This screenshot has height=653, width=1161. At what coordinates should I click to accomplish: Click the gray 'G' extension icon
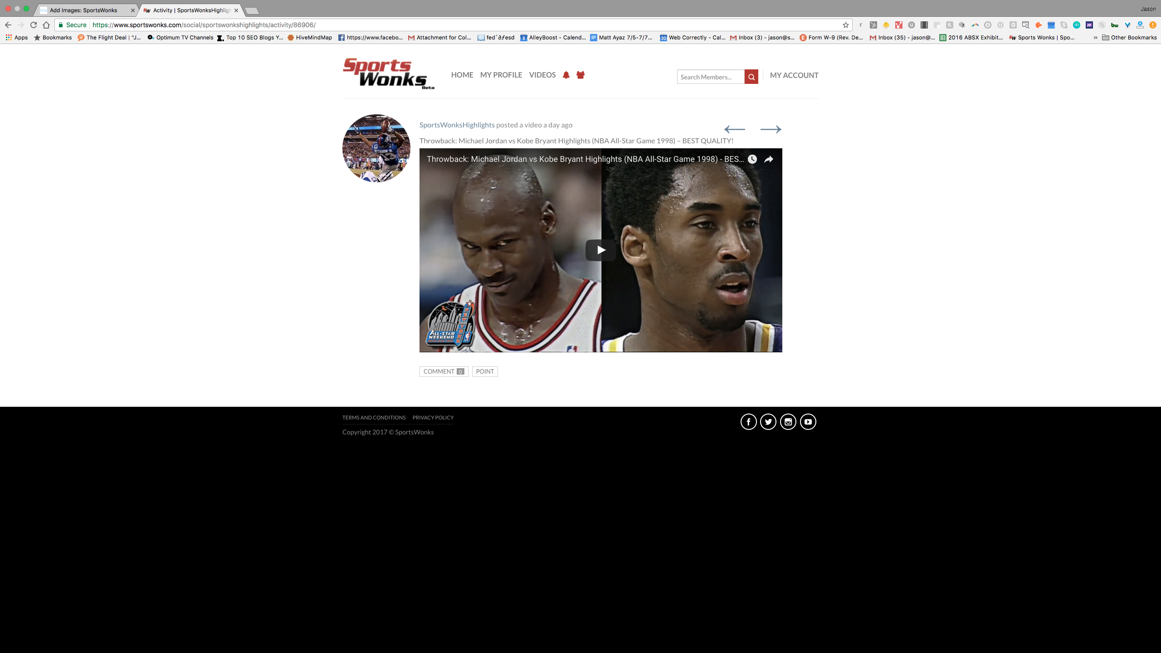[1013, 25]
